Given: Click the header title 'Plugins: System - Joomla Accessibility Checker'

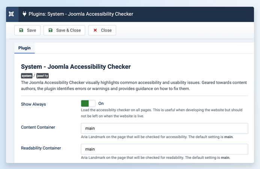Looking at the screenshot, I should pyautogui.click(x=81, y=14).
